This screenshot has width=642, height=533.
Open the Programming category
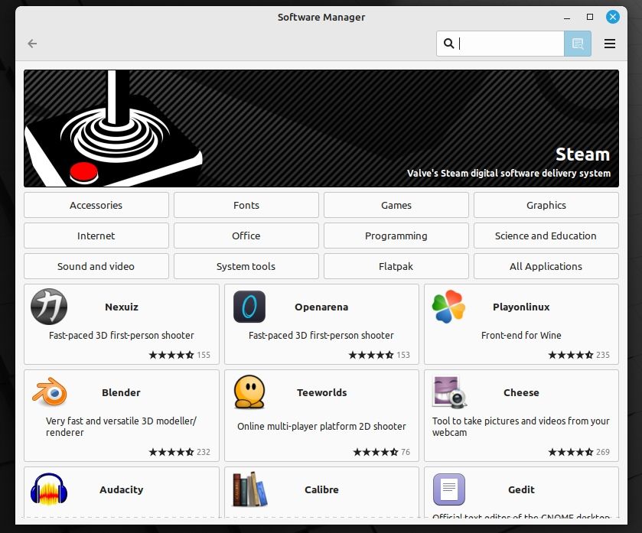396,236
